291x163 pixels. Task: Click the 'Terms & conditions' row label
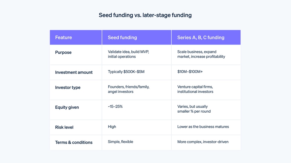click(x=74, y=142)
